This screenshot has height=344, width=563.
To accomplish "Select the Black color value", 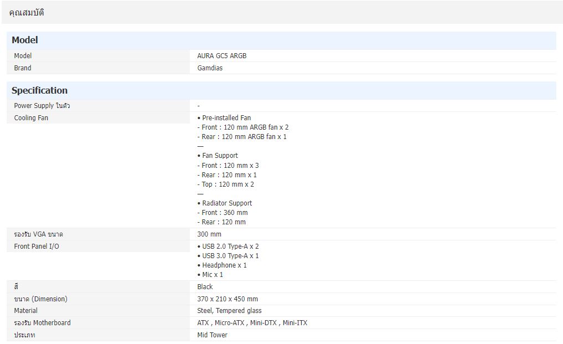I will (205, 287).
